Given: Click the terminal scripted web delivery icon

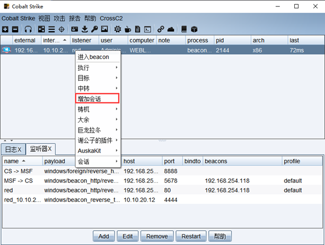Looking at the screenshot, I should click(147, 29).
